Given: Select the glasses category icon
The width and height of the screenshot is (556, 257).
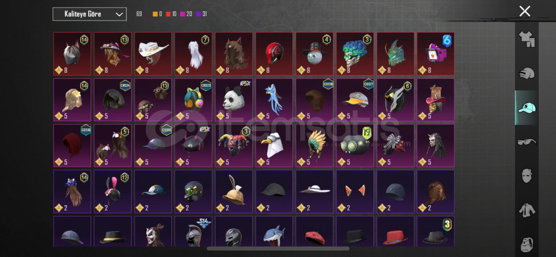Looking at the screenshot, I should 526,142.
